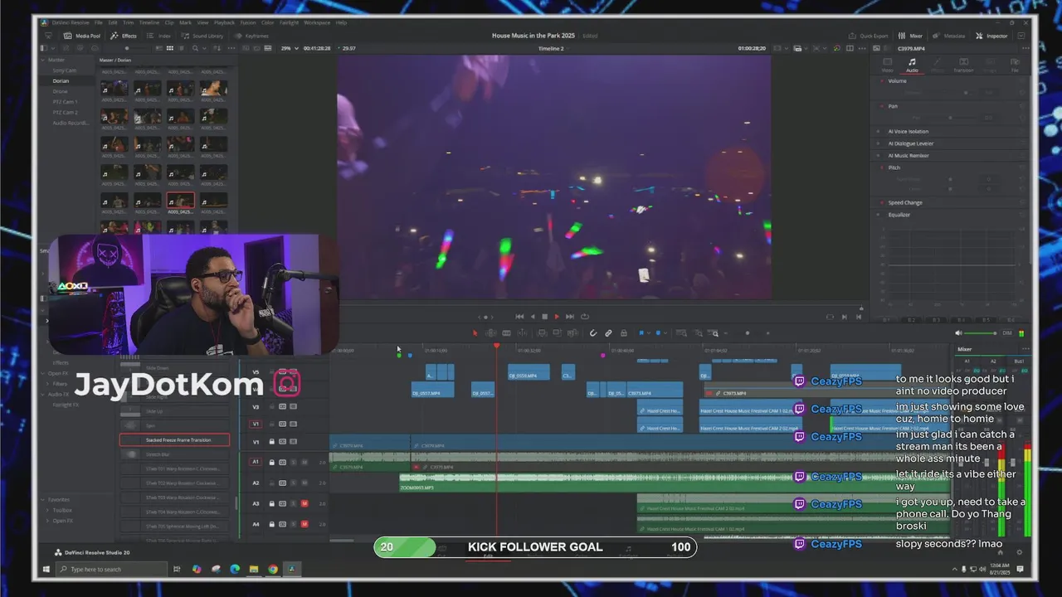Screen dimensions: 1062x597
Task: Open the Keyframes panel
Action: click(251, 36)
